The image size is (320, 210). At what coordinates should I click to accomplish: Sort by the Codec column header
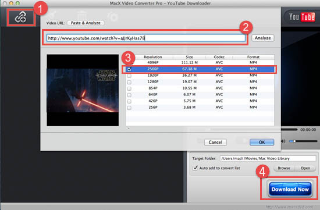(219, 57)
